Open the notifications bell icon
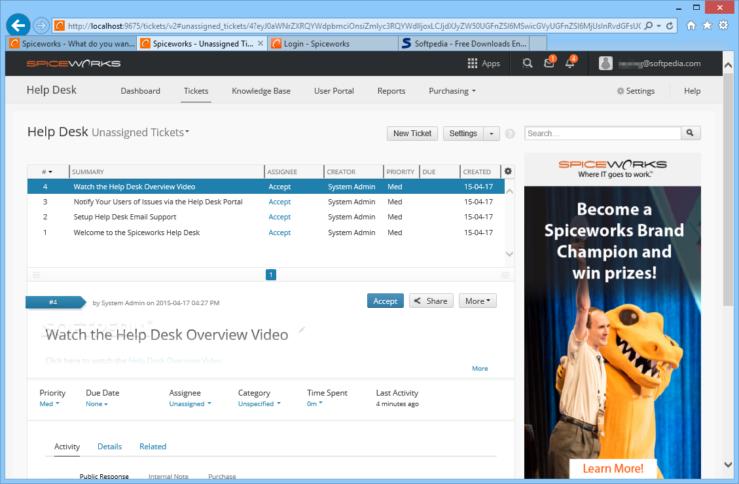The height and width of the screenshot is (484, 739). 570,62
